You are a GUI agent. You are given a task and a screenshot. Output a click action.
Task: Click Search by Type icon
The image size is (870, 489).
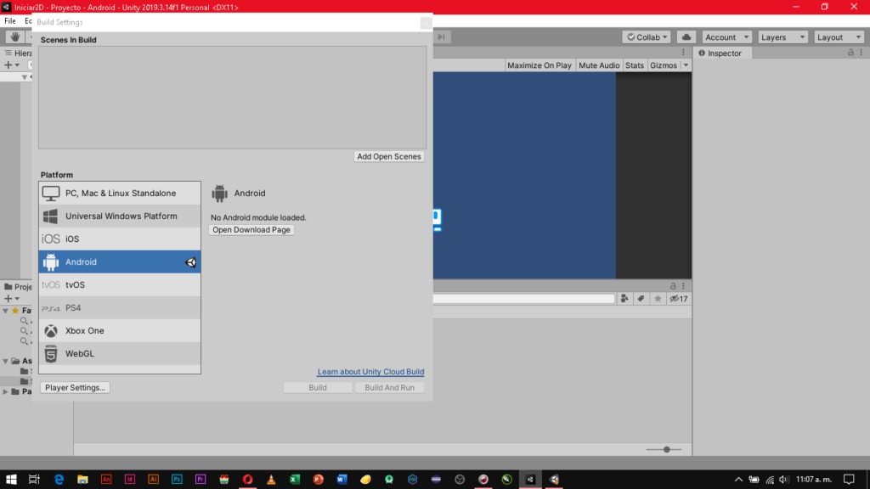tap(624, 299)
